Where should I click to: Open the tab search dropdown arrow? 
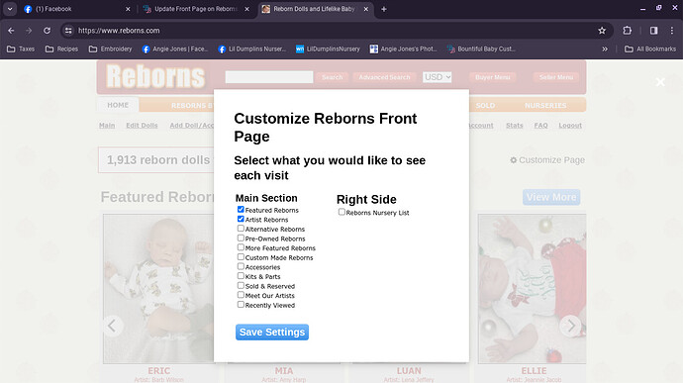coord(10,9)
